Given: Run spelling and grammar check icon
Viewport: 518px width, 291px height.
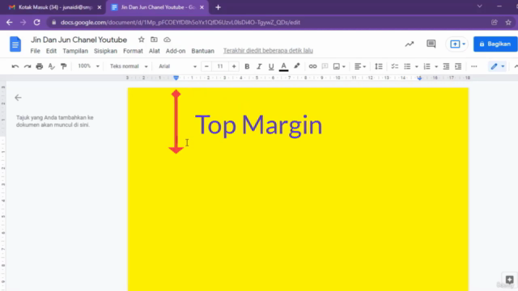Looking at the screenshot, I should point(52,66).
